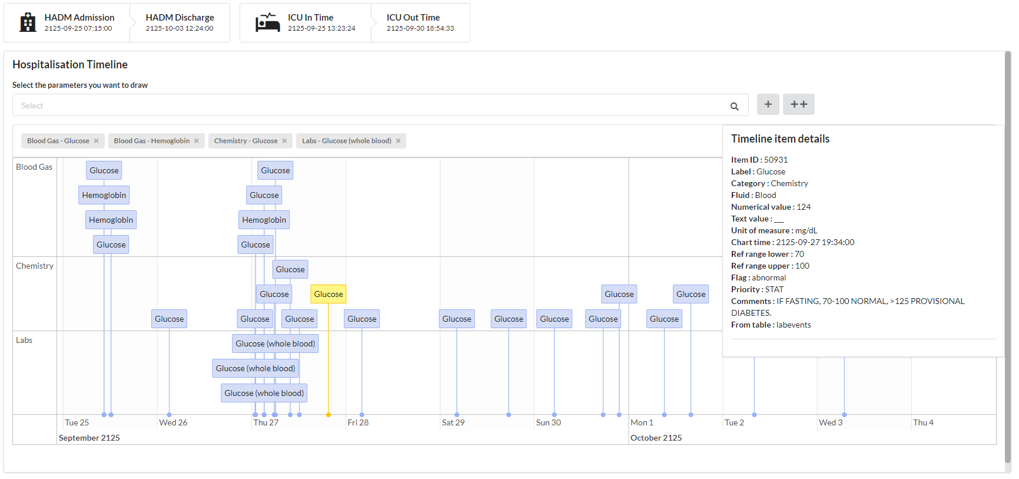Click the Numerical value 124 detail line
This screenshot has width=1019, height=479.
point(771,207)
